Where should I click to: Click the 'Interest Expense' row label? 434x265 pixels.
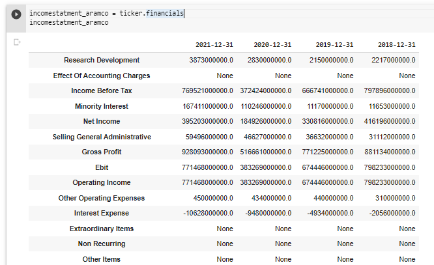102,213
